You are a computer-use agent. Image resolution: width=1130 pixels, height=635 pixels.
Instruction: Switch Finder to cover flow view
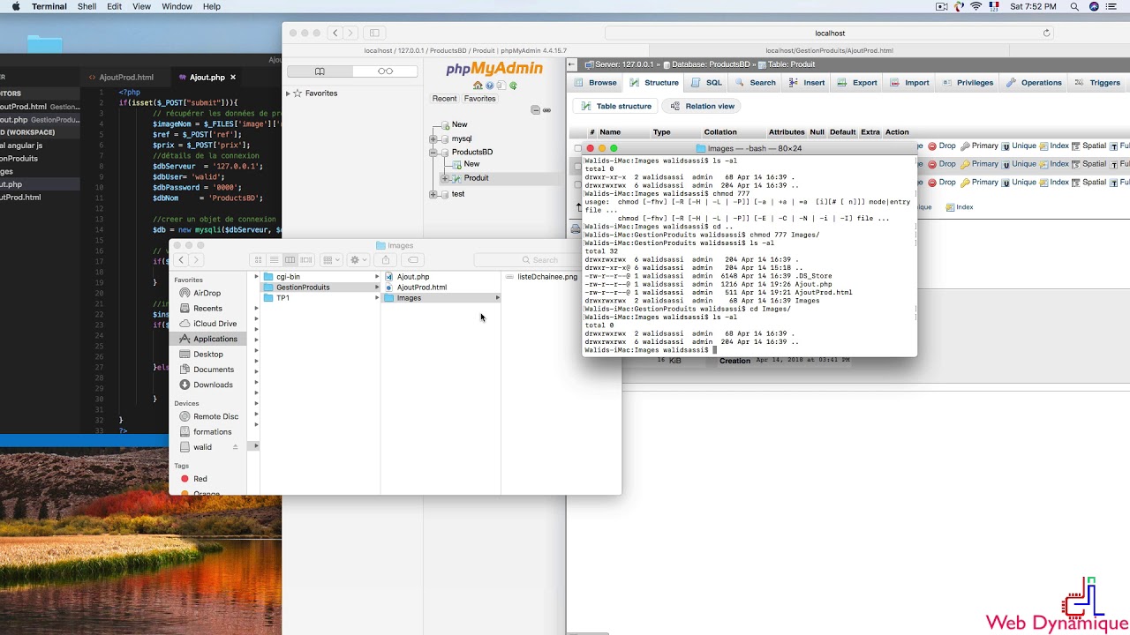[305, 260]
